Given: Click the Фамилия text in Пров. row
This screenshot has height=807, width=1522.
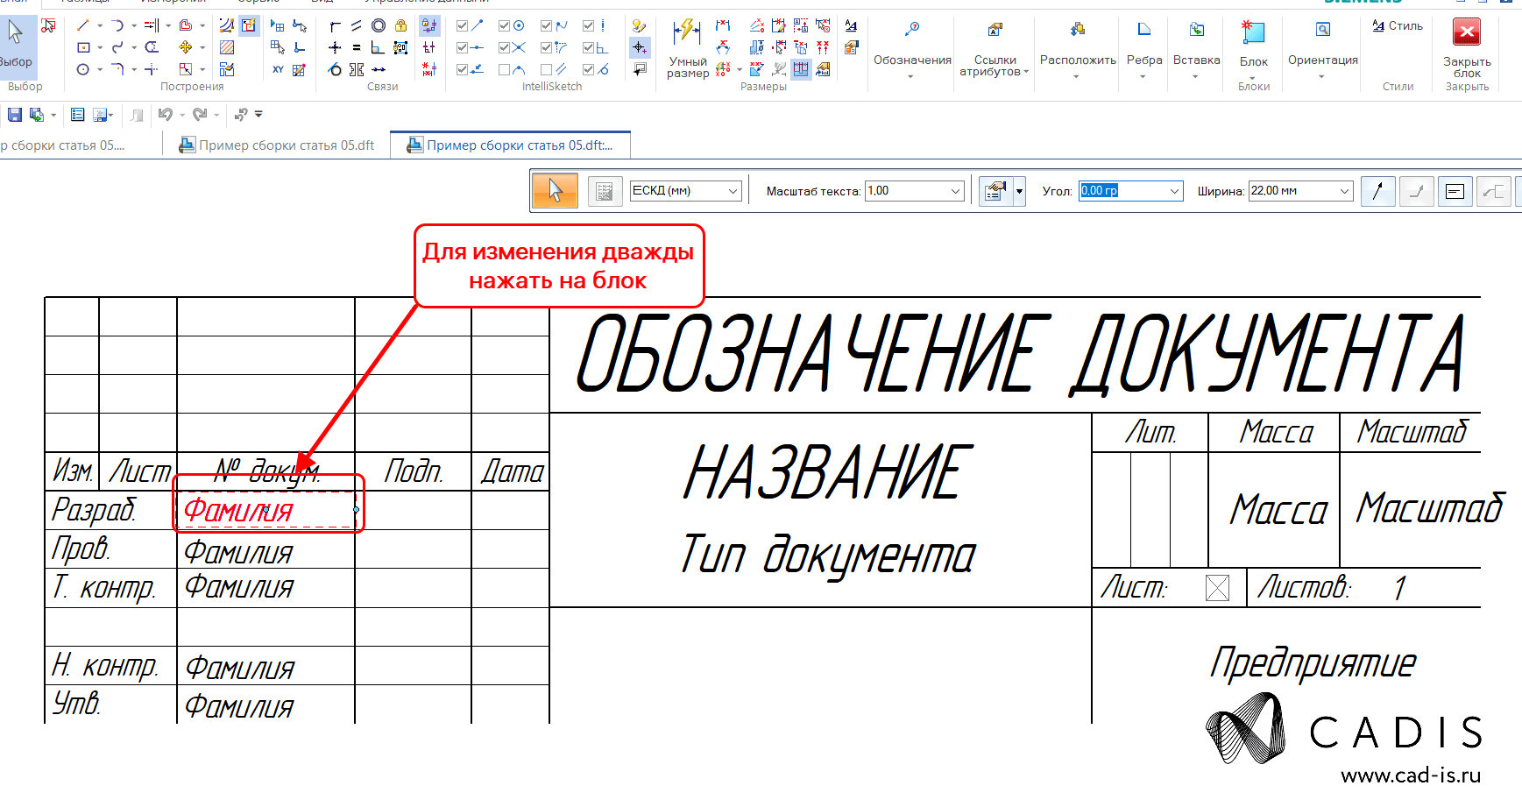Looking at the screenshot, I should click(238, 552).
